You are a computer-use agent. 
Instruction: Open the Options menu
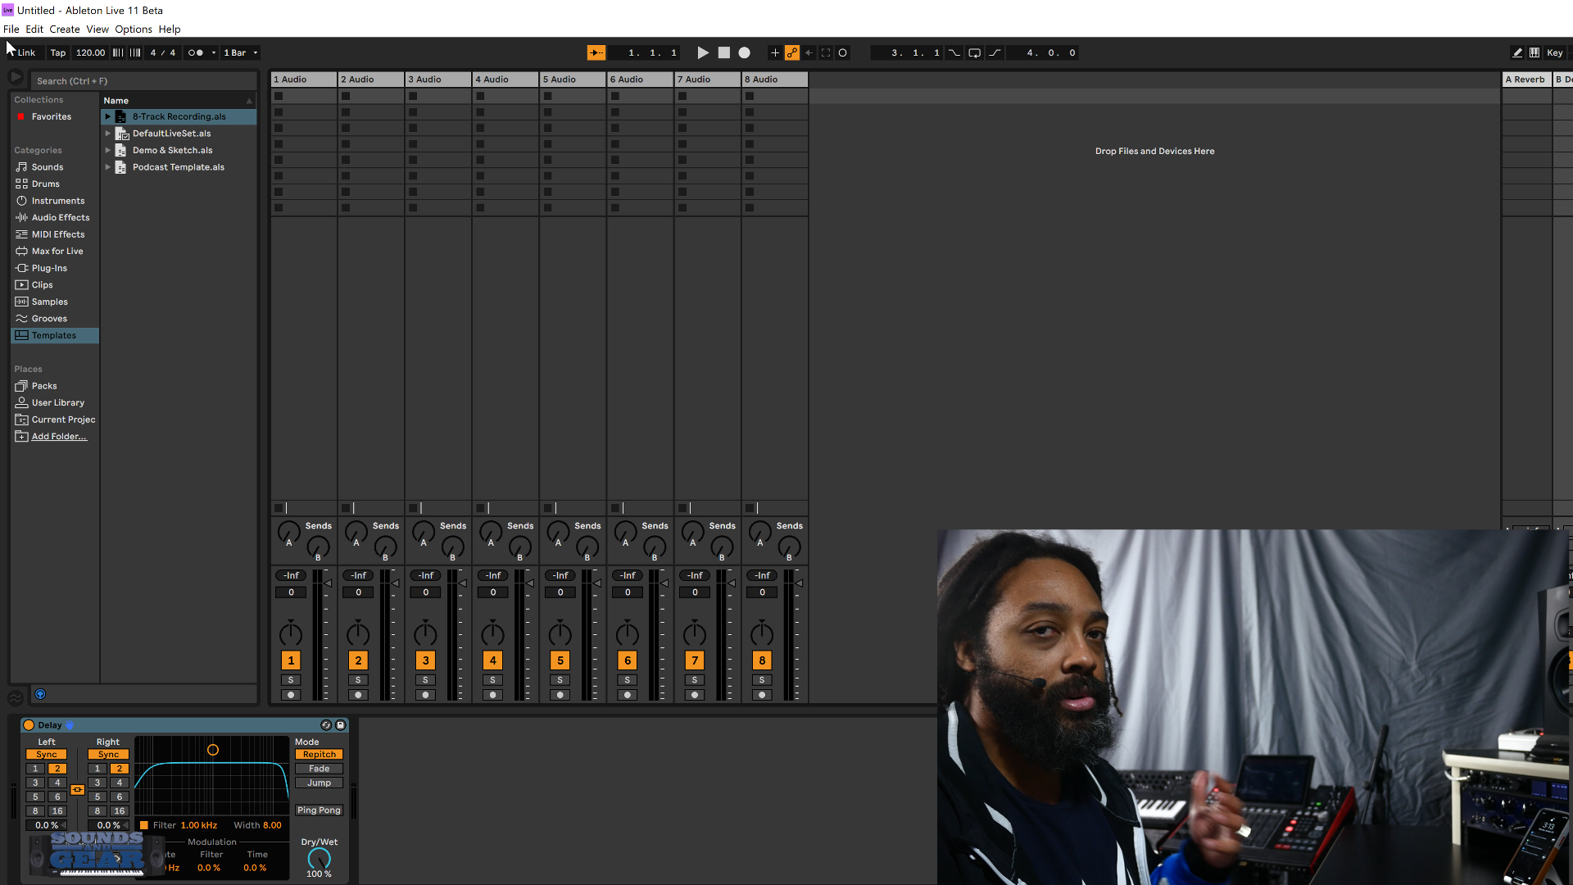coord(133,29)
